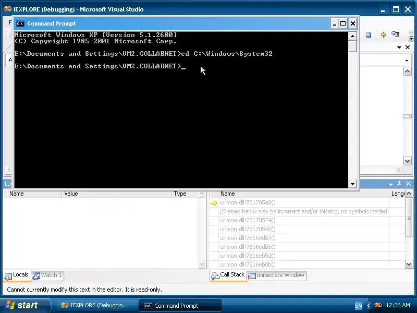The height and width of the screenshot is (313, 417).
Task: Click the 12:36 AM clock in the taskbar
Action: 398,305
